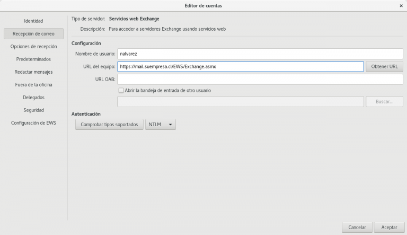The height and width of the screenshot is (235, 407).
Task: Click the other-user mailbox text field
Action: [241, 102]
